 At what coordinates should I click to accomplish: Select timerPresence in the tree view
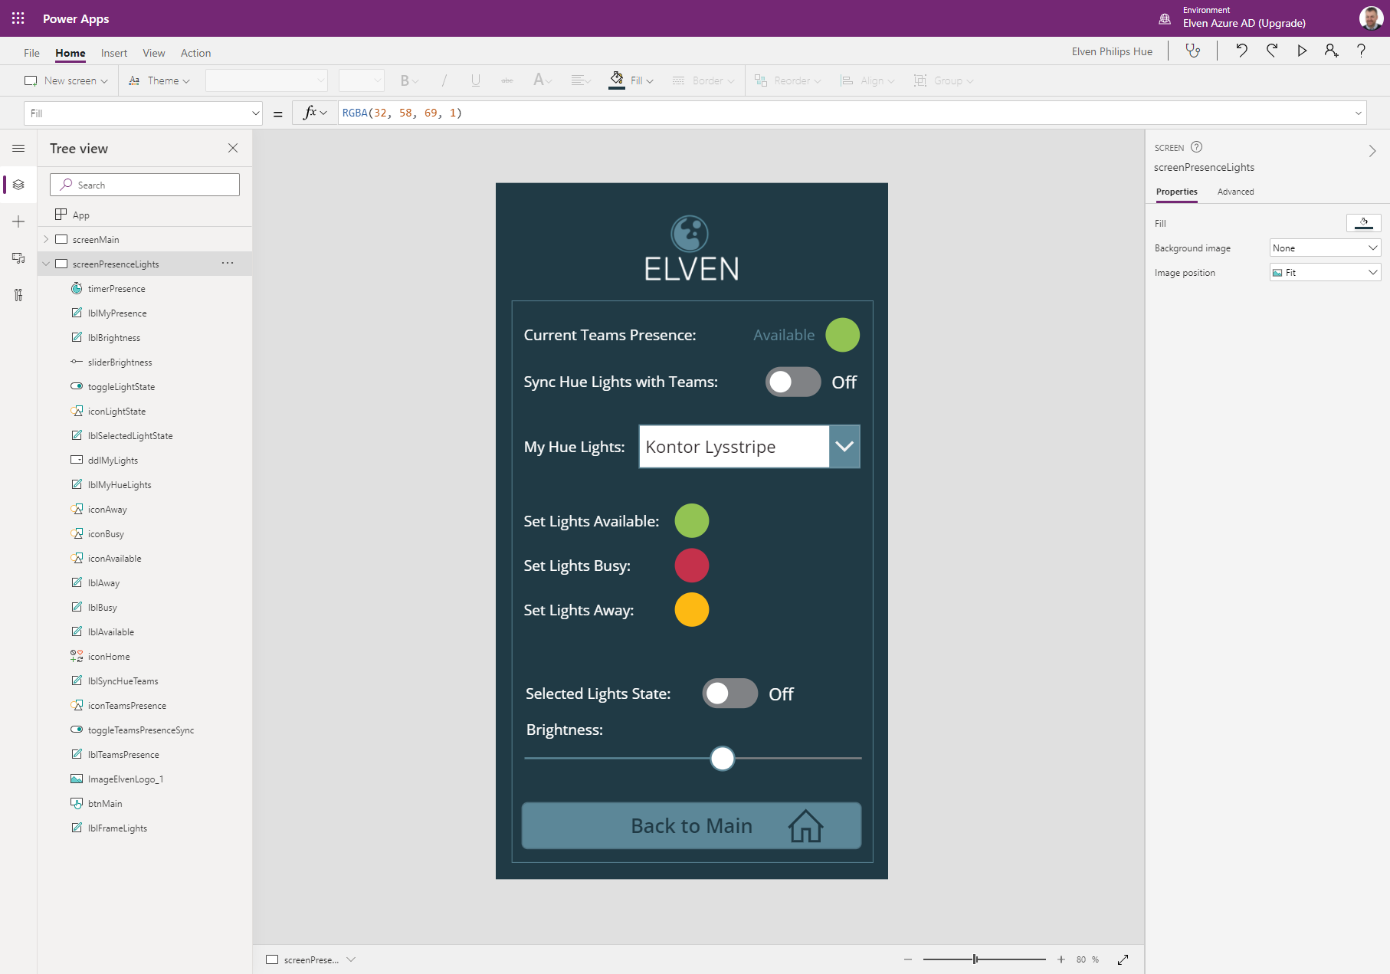pyautogui.click(x=116, y=288)
